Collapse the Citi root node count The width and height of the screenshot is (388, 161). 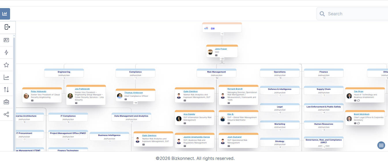(x=222, y=34)
